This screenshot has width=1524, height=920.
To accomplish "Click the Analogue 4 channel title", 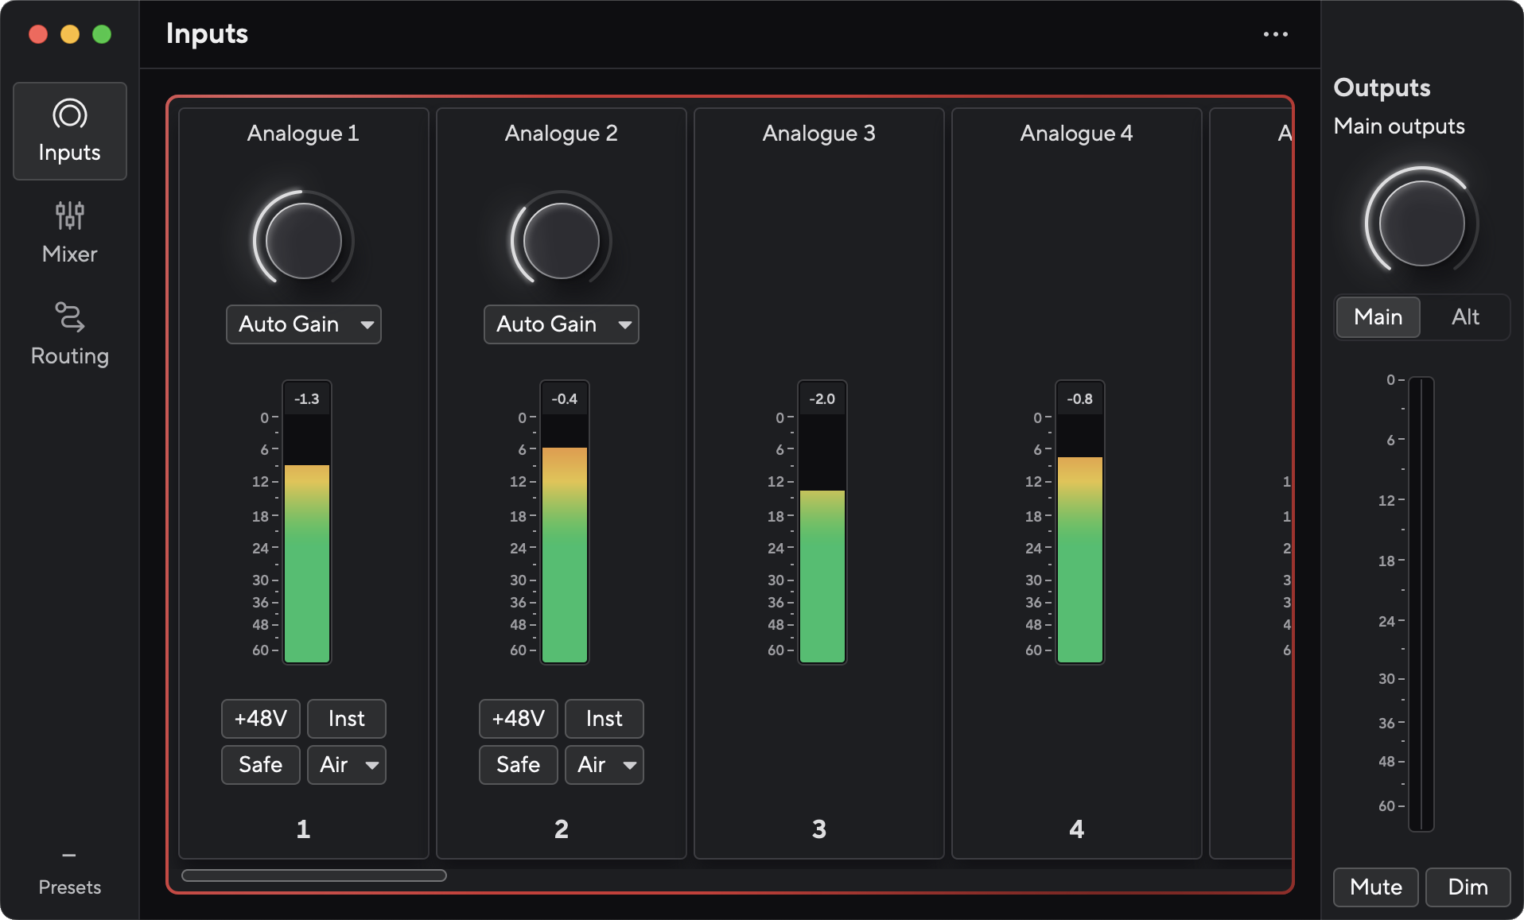I will point(1077,133).
